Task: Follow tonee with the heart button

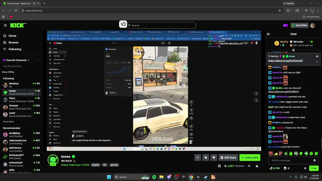Action: (x=214, y=158)
